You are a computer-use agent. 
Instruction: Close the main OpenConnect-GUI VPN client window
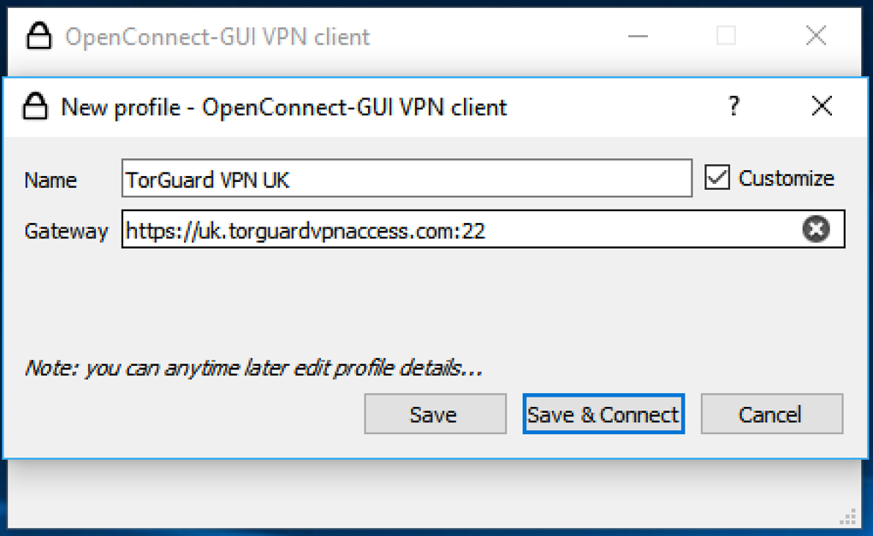pyautogui.click(x=816, y=36)
